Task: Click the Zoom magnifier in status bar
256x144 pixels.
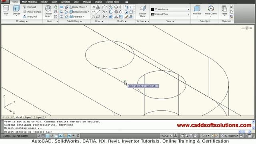Action: point(186,136)
